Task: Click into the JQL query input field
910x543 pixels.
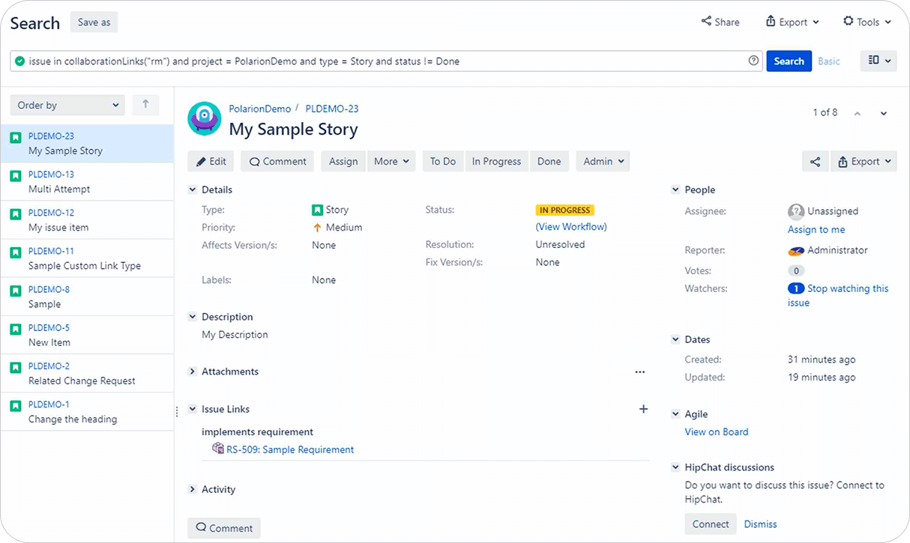Action: (386, 61)
